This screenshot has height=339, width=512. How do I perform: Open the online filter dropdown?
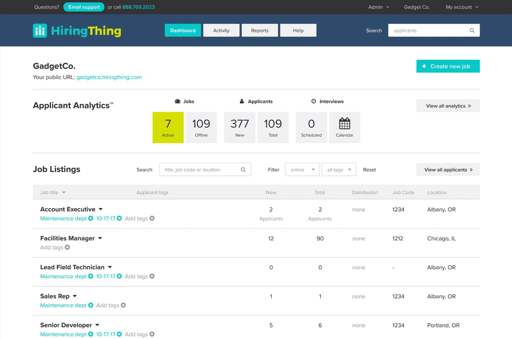pos(302,170)
